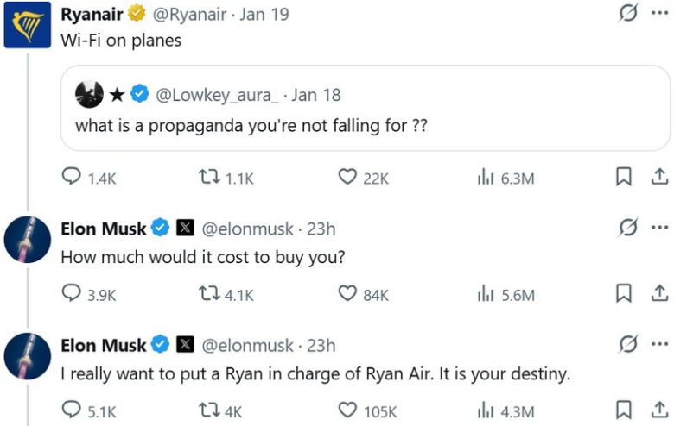Like the Ryanair post with 22K likes

347,178
